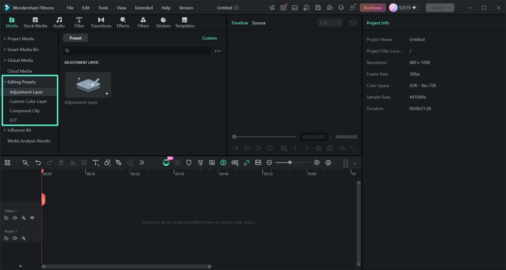This screenshot has height=270, width=506.
Task: Expand more timeline tools double-chevron
Action: 142,163
